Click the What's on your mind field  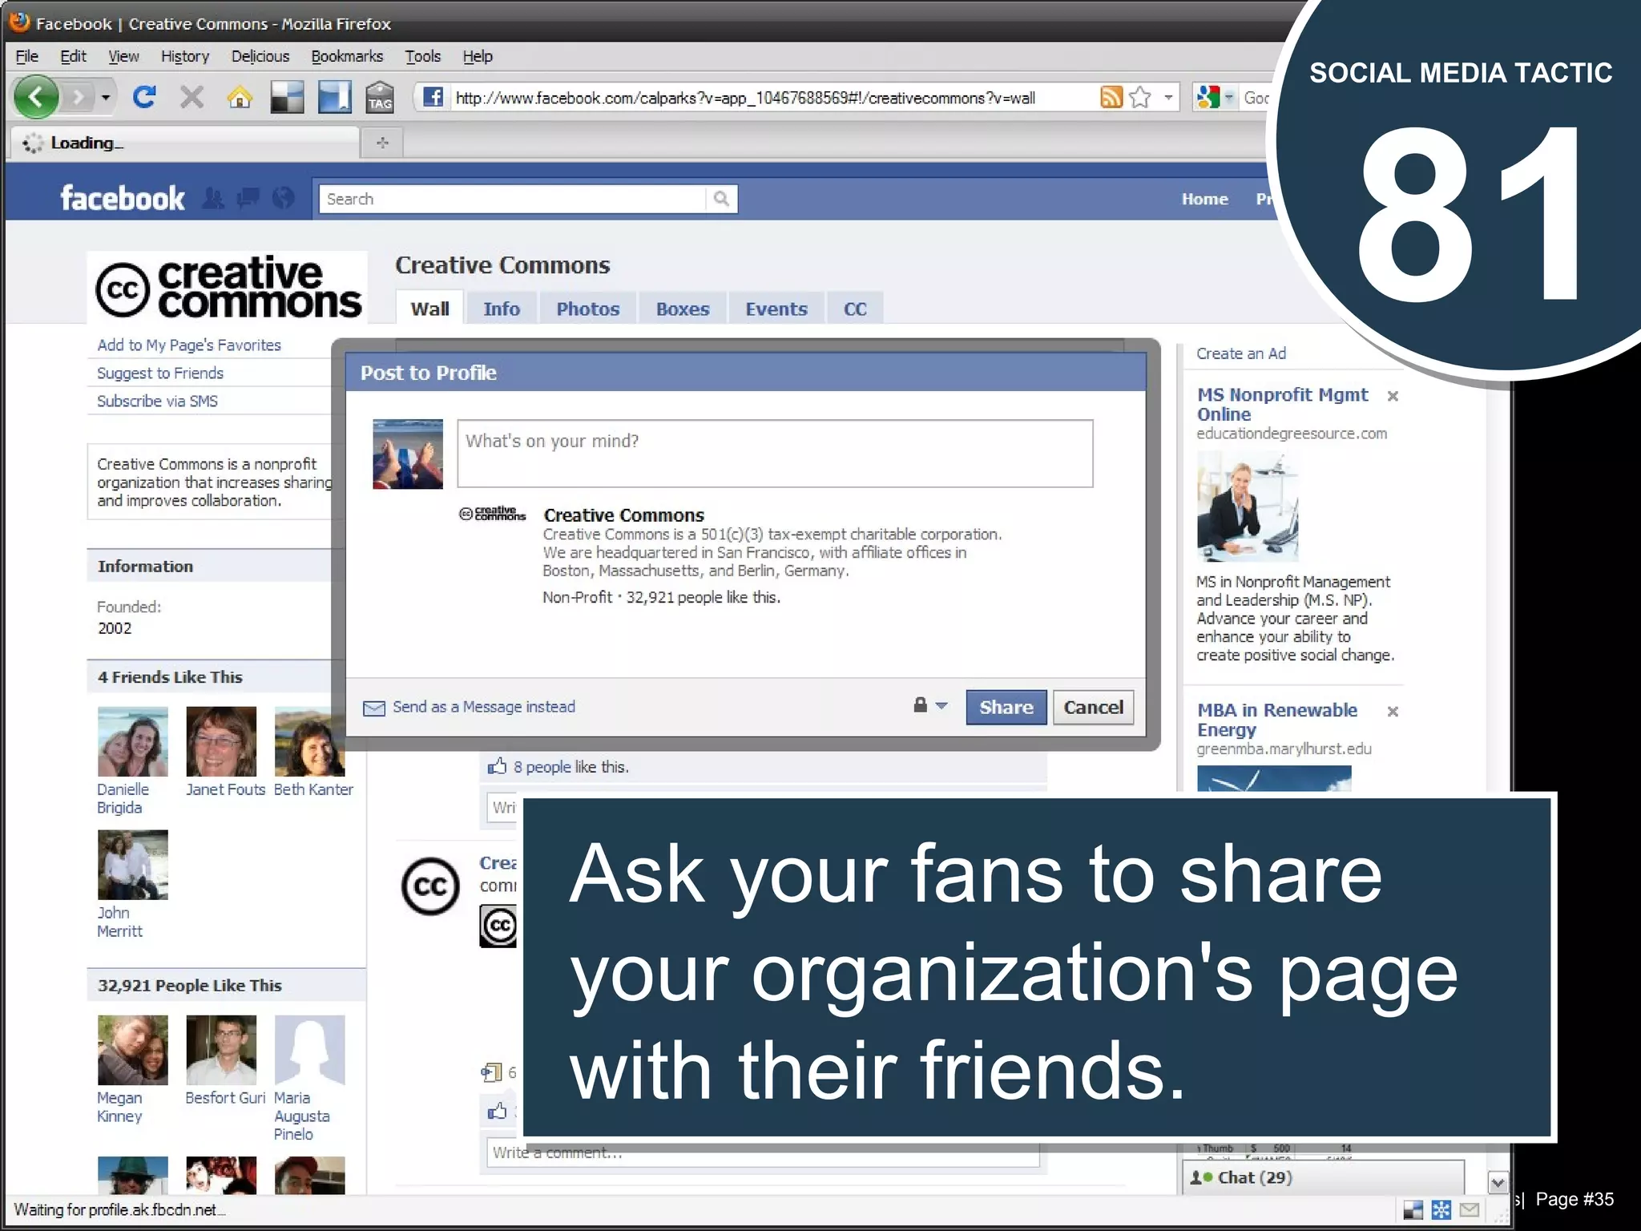tap(775, 454)
